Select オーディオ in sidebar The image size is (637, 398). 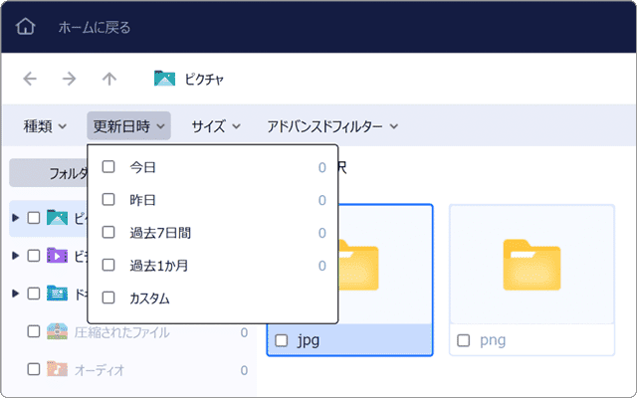coord(100,370)
